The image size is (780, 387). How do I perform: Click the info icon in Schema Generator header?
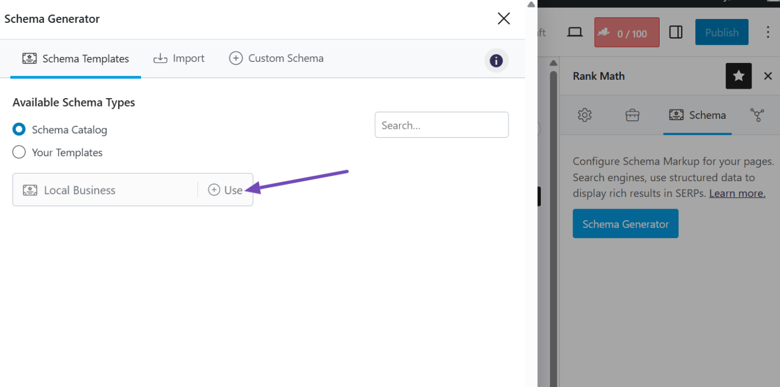pos(496,61)
